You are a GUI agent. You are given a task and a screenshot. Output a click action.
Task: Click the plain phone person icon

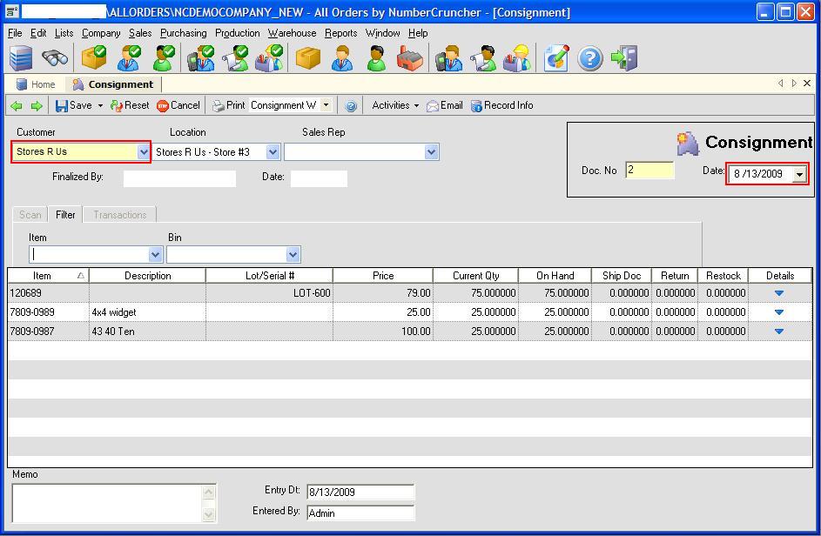(449, 57)
